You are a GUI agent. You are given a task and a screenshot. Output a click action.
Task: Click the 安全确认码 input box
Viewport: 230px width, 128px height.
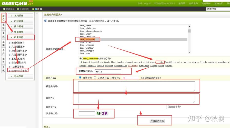87,113
